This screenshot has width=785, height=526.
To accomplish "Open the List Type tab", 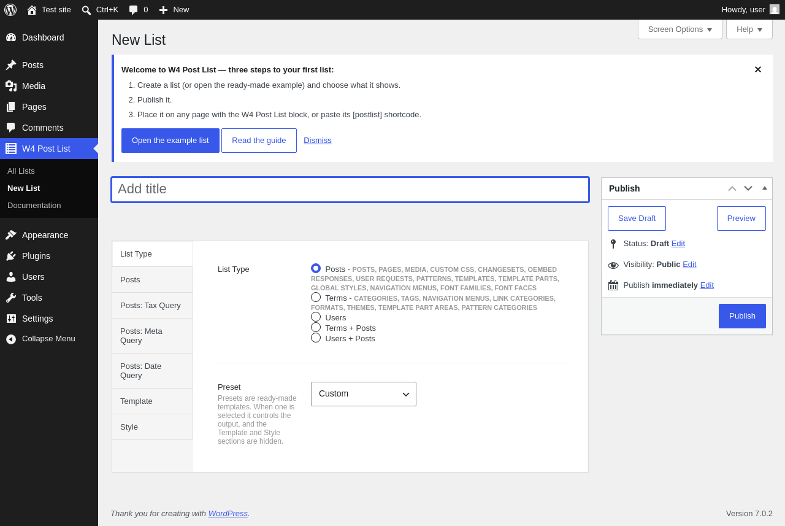I will pyautogui.click(x=152, y=253).
